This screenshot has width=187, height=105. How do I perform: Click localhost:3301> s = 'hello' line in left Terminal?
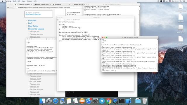[x=36, y=65]
